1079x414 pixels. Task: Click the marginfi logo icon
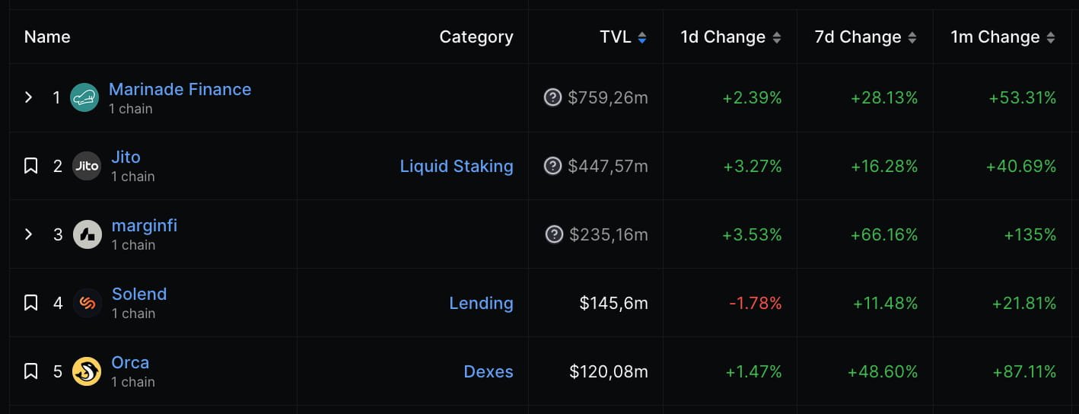(87, 234)
